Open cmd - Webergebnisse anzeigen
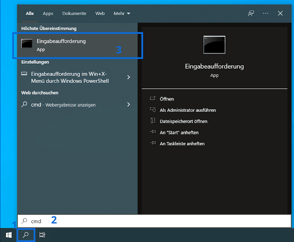The width and height of the screenshot is (294, 242). tap(63, 105)
